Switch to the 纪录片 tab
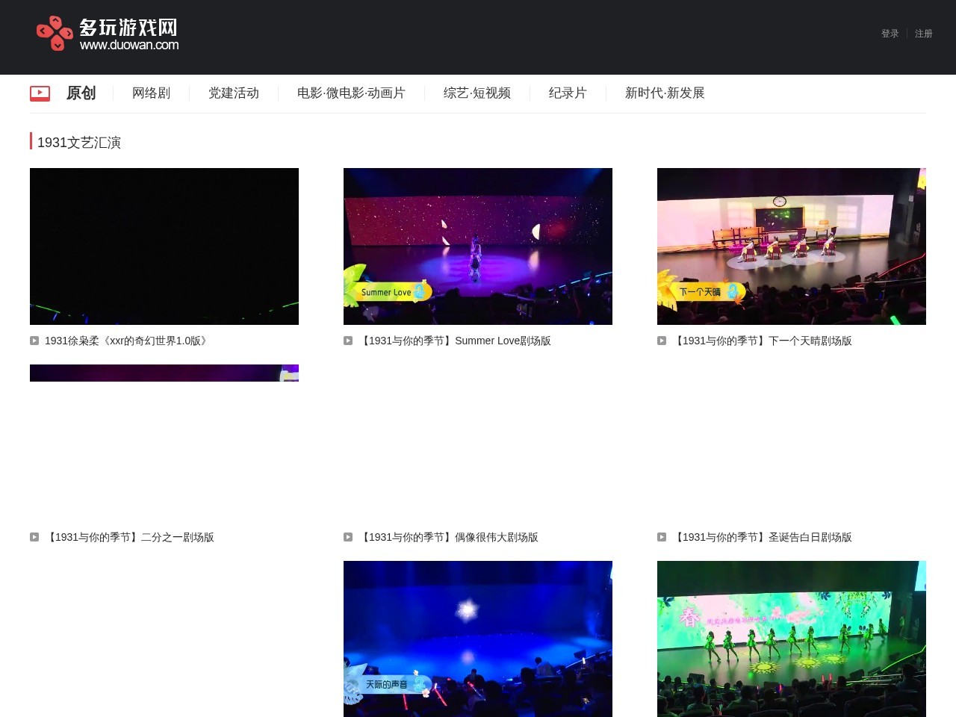This screenshot has width=956, height=717. (568, 93)
